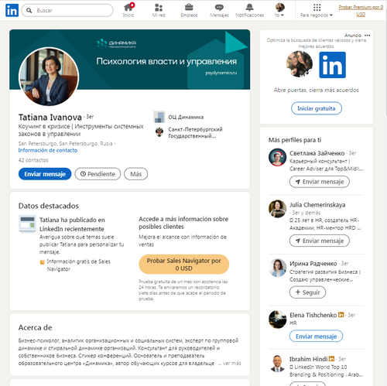This screenshot has height=386, width=387.
Task: Click the recent publication icon in Datos destacados
Action: (x=27, y=224)
